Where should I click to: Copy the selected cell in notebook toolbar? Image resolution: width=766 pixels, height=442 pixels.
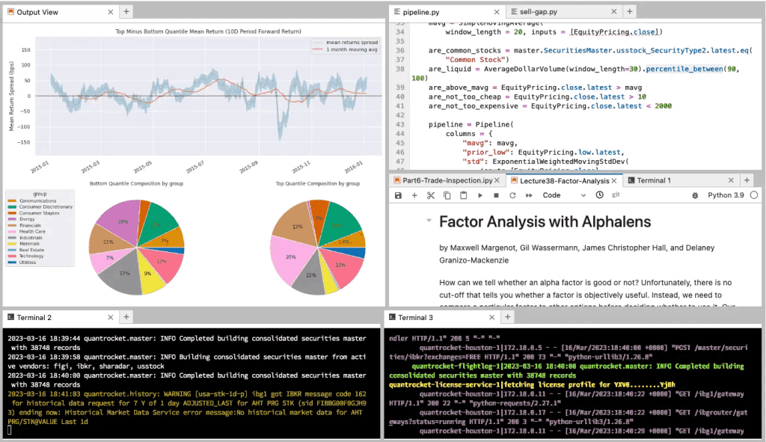(x=447, y=195)
